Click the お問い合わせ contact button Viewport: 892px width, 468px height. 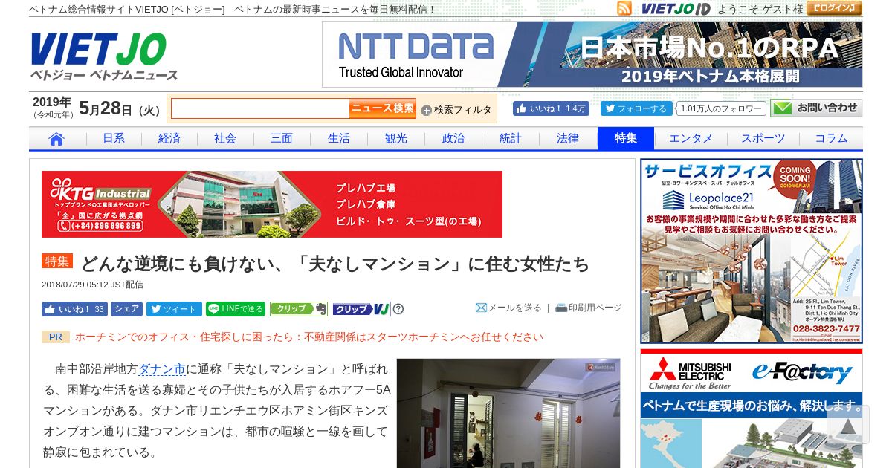coord(816,108)
